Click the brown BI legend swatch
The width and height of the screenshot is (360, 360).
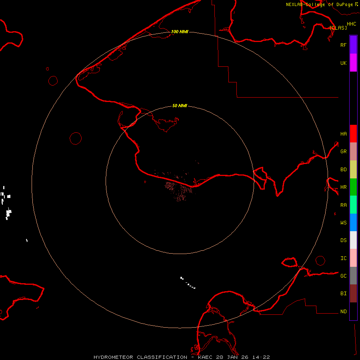(x=353, y=293)
